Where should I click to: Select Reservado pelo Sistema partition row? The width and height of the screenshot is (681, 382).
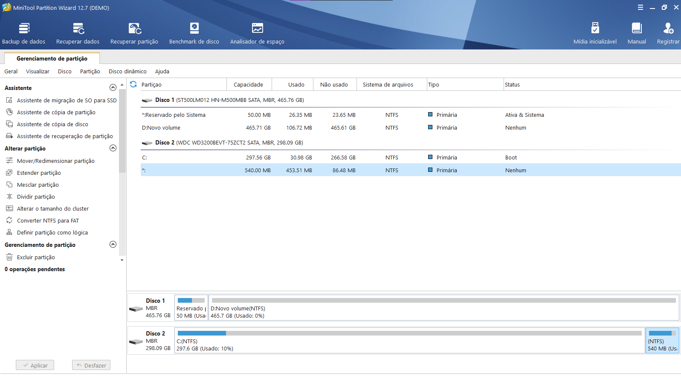tap(411, 115)
